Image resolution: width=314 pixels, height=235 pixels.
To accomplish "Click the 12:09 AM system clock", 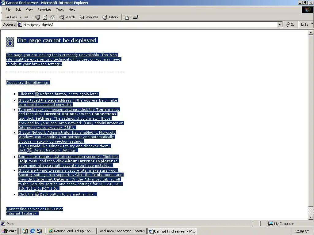I will 302,231.
